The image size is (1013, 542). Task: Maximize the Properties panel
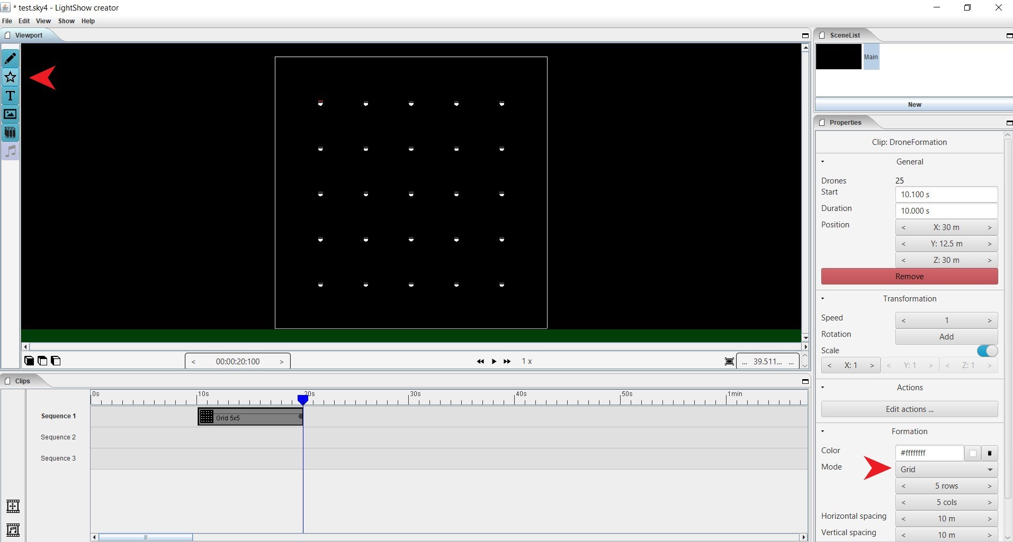point(1009,123)
